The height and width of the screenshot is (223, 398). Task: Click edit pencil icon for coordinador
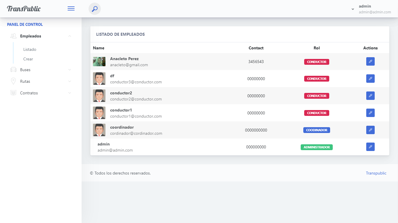coord(370,130)
